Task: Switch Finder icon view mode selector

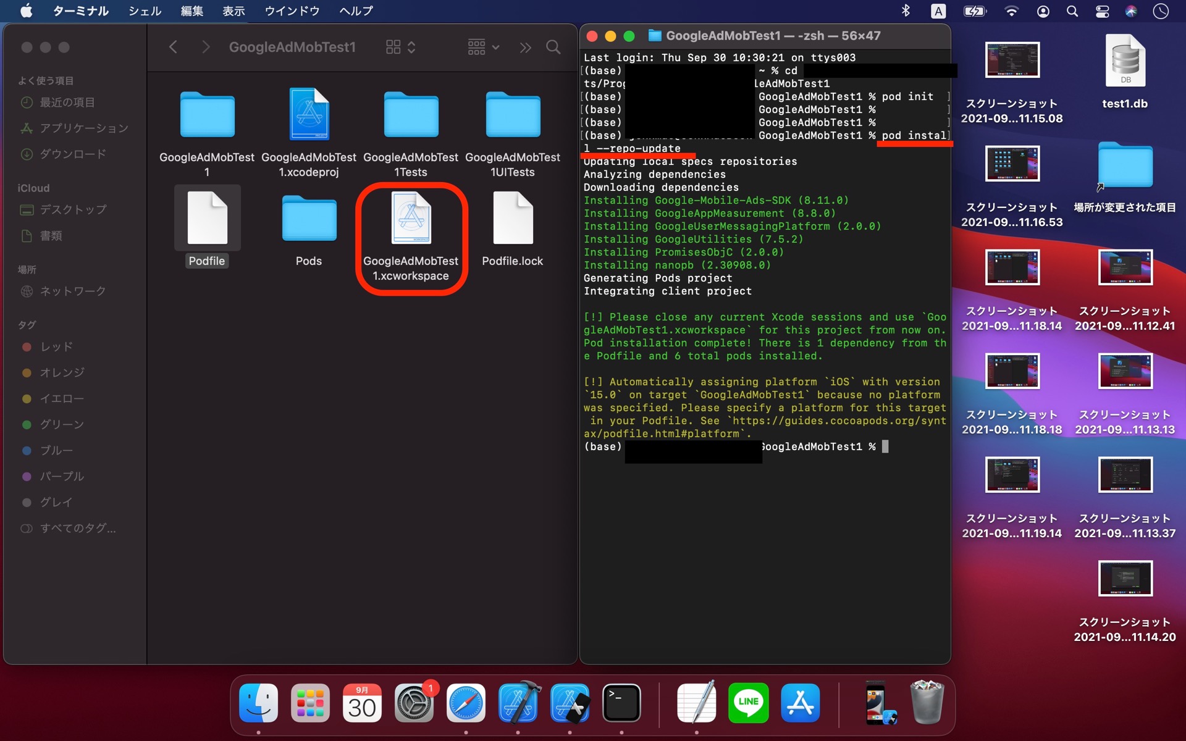Action: [x=400, y=47]
